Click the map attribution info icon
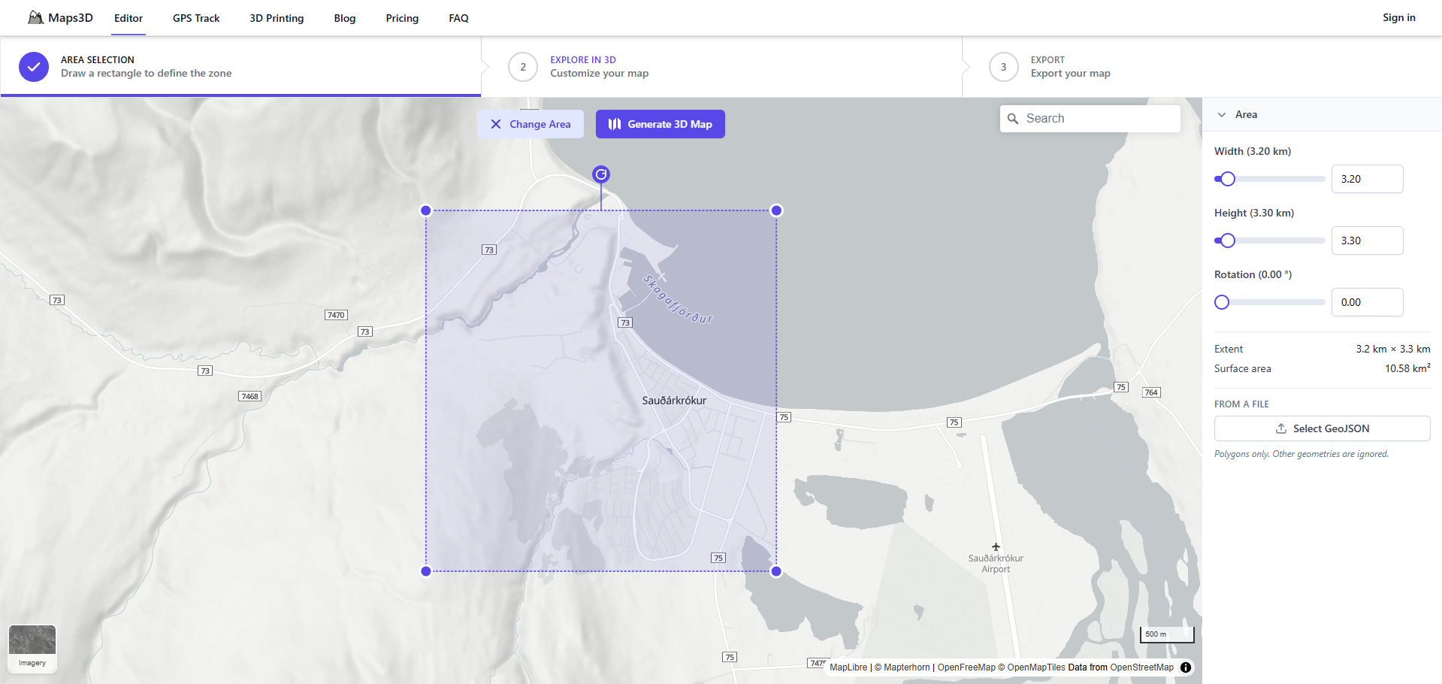This screenshot has height=684, width=1442. coord(1186,667)
